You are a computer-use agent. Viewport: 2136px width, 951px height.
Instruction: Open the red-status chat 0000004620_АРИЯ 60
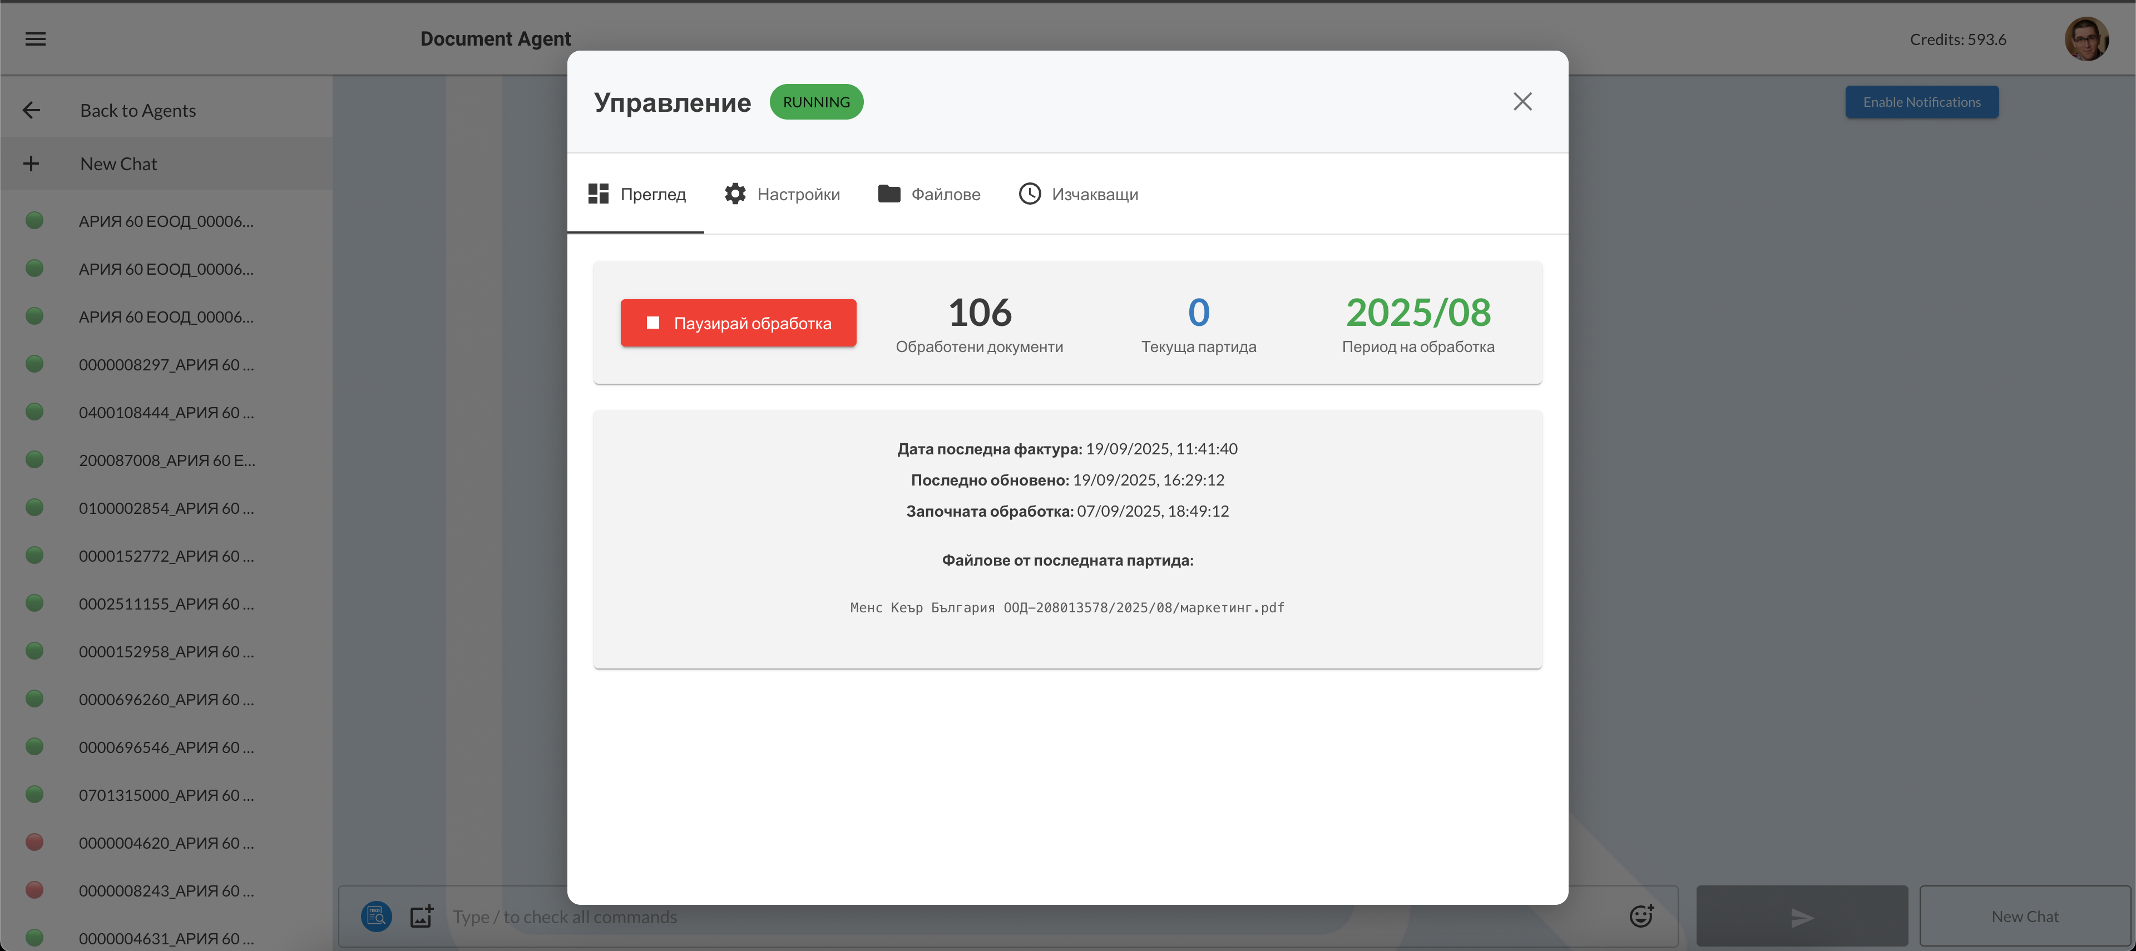pyautogui.click(x=166, y=843)
